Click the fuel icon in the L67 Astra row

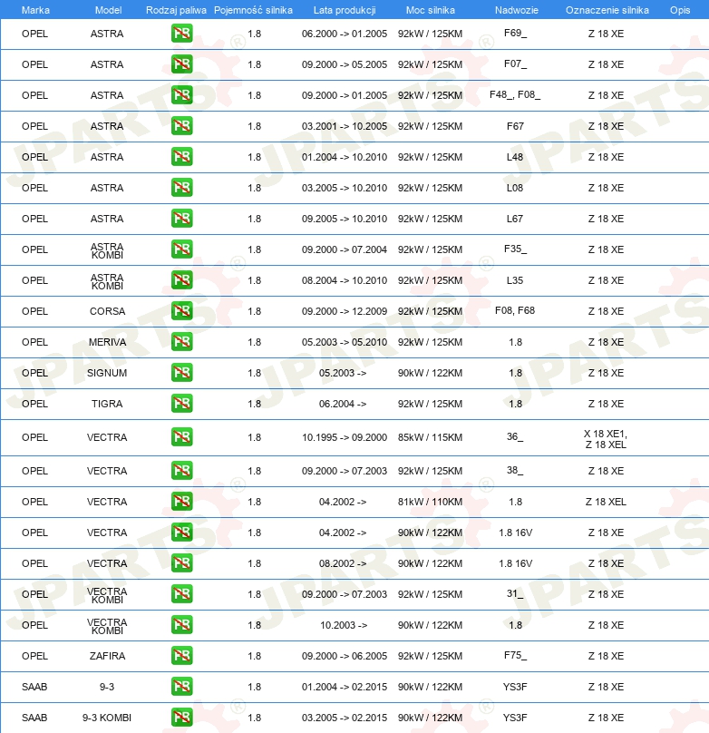click(x=181, y=219)
